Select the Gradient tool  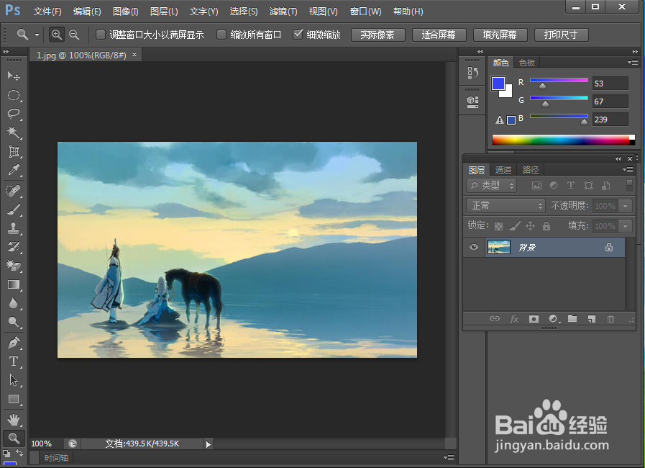pyautogui.click(x=14, y=285)
